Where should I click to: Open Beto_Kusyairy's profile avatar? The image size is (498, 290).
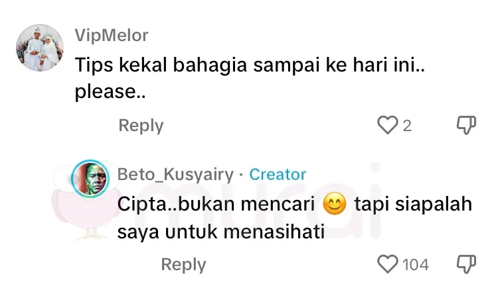pyautogui.click(x=90, y=177)
